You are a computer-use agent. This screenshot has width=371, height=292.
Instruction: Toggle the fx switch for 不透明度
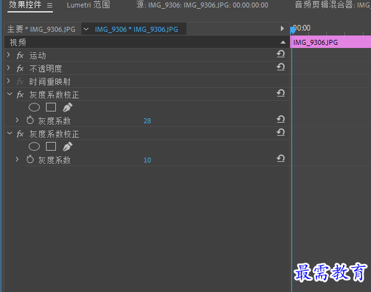tap(20, 68)
